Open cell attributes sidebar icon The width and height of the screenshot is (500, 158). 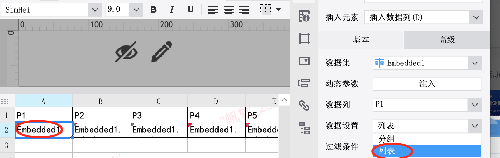click(x=304, y=16)
